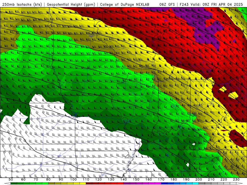Click the '90' value on the color scale
Screen dimensions: 247x185
[61, 179]
